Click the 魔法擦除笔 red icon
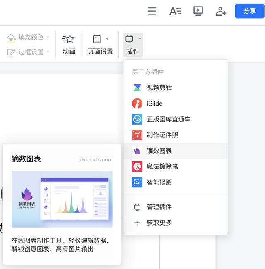 pyautogui.click(x=137, y=167)
